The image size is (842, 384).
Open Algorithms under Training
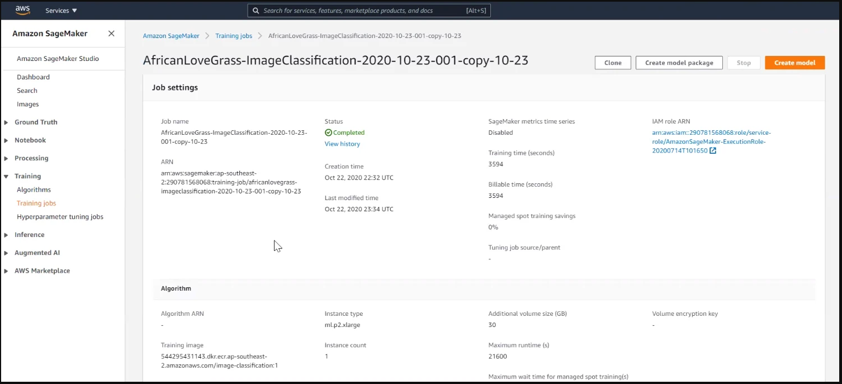point(34,189)
